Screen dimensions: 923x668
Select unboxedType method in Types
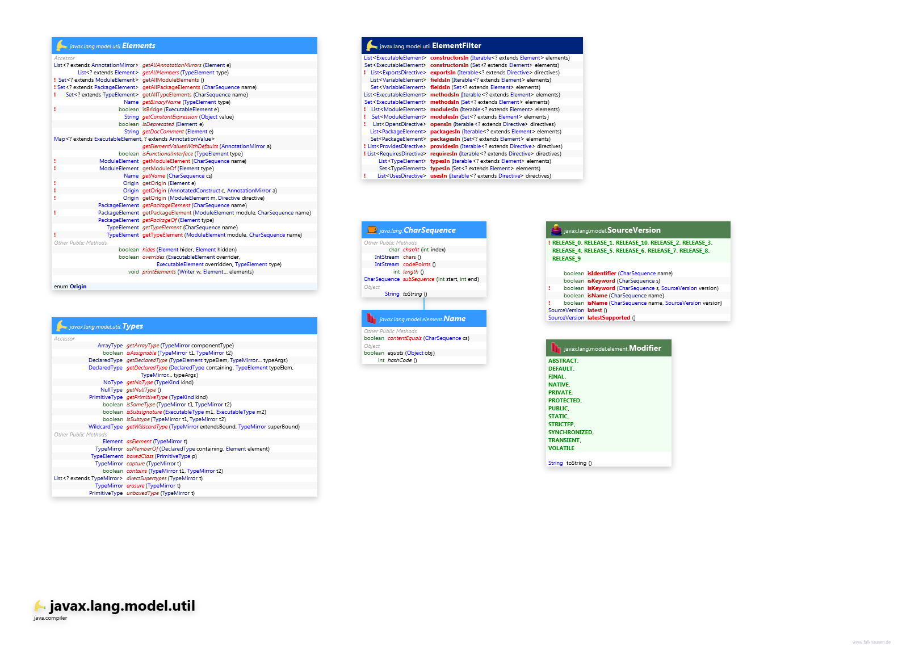point(142,493)
